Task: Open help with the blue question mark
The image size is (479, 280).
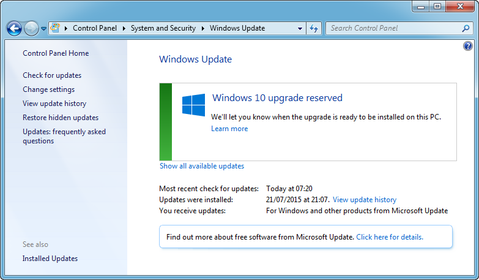Action: [x=468, y=46]
